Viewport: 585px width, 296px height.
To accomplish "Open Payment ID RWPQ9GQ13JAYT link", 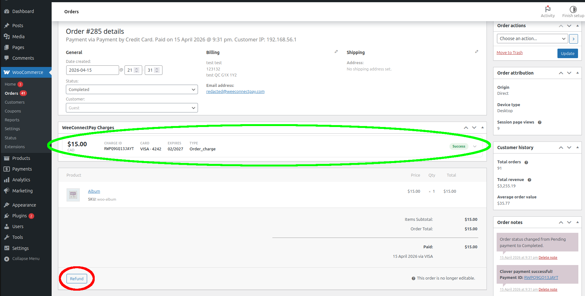I will [x=541, y=278].
